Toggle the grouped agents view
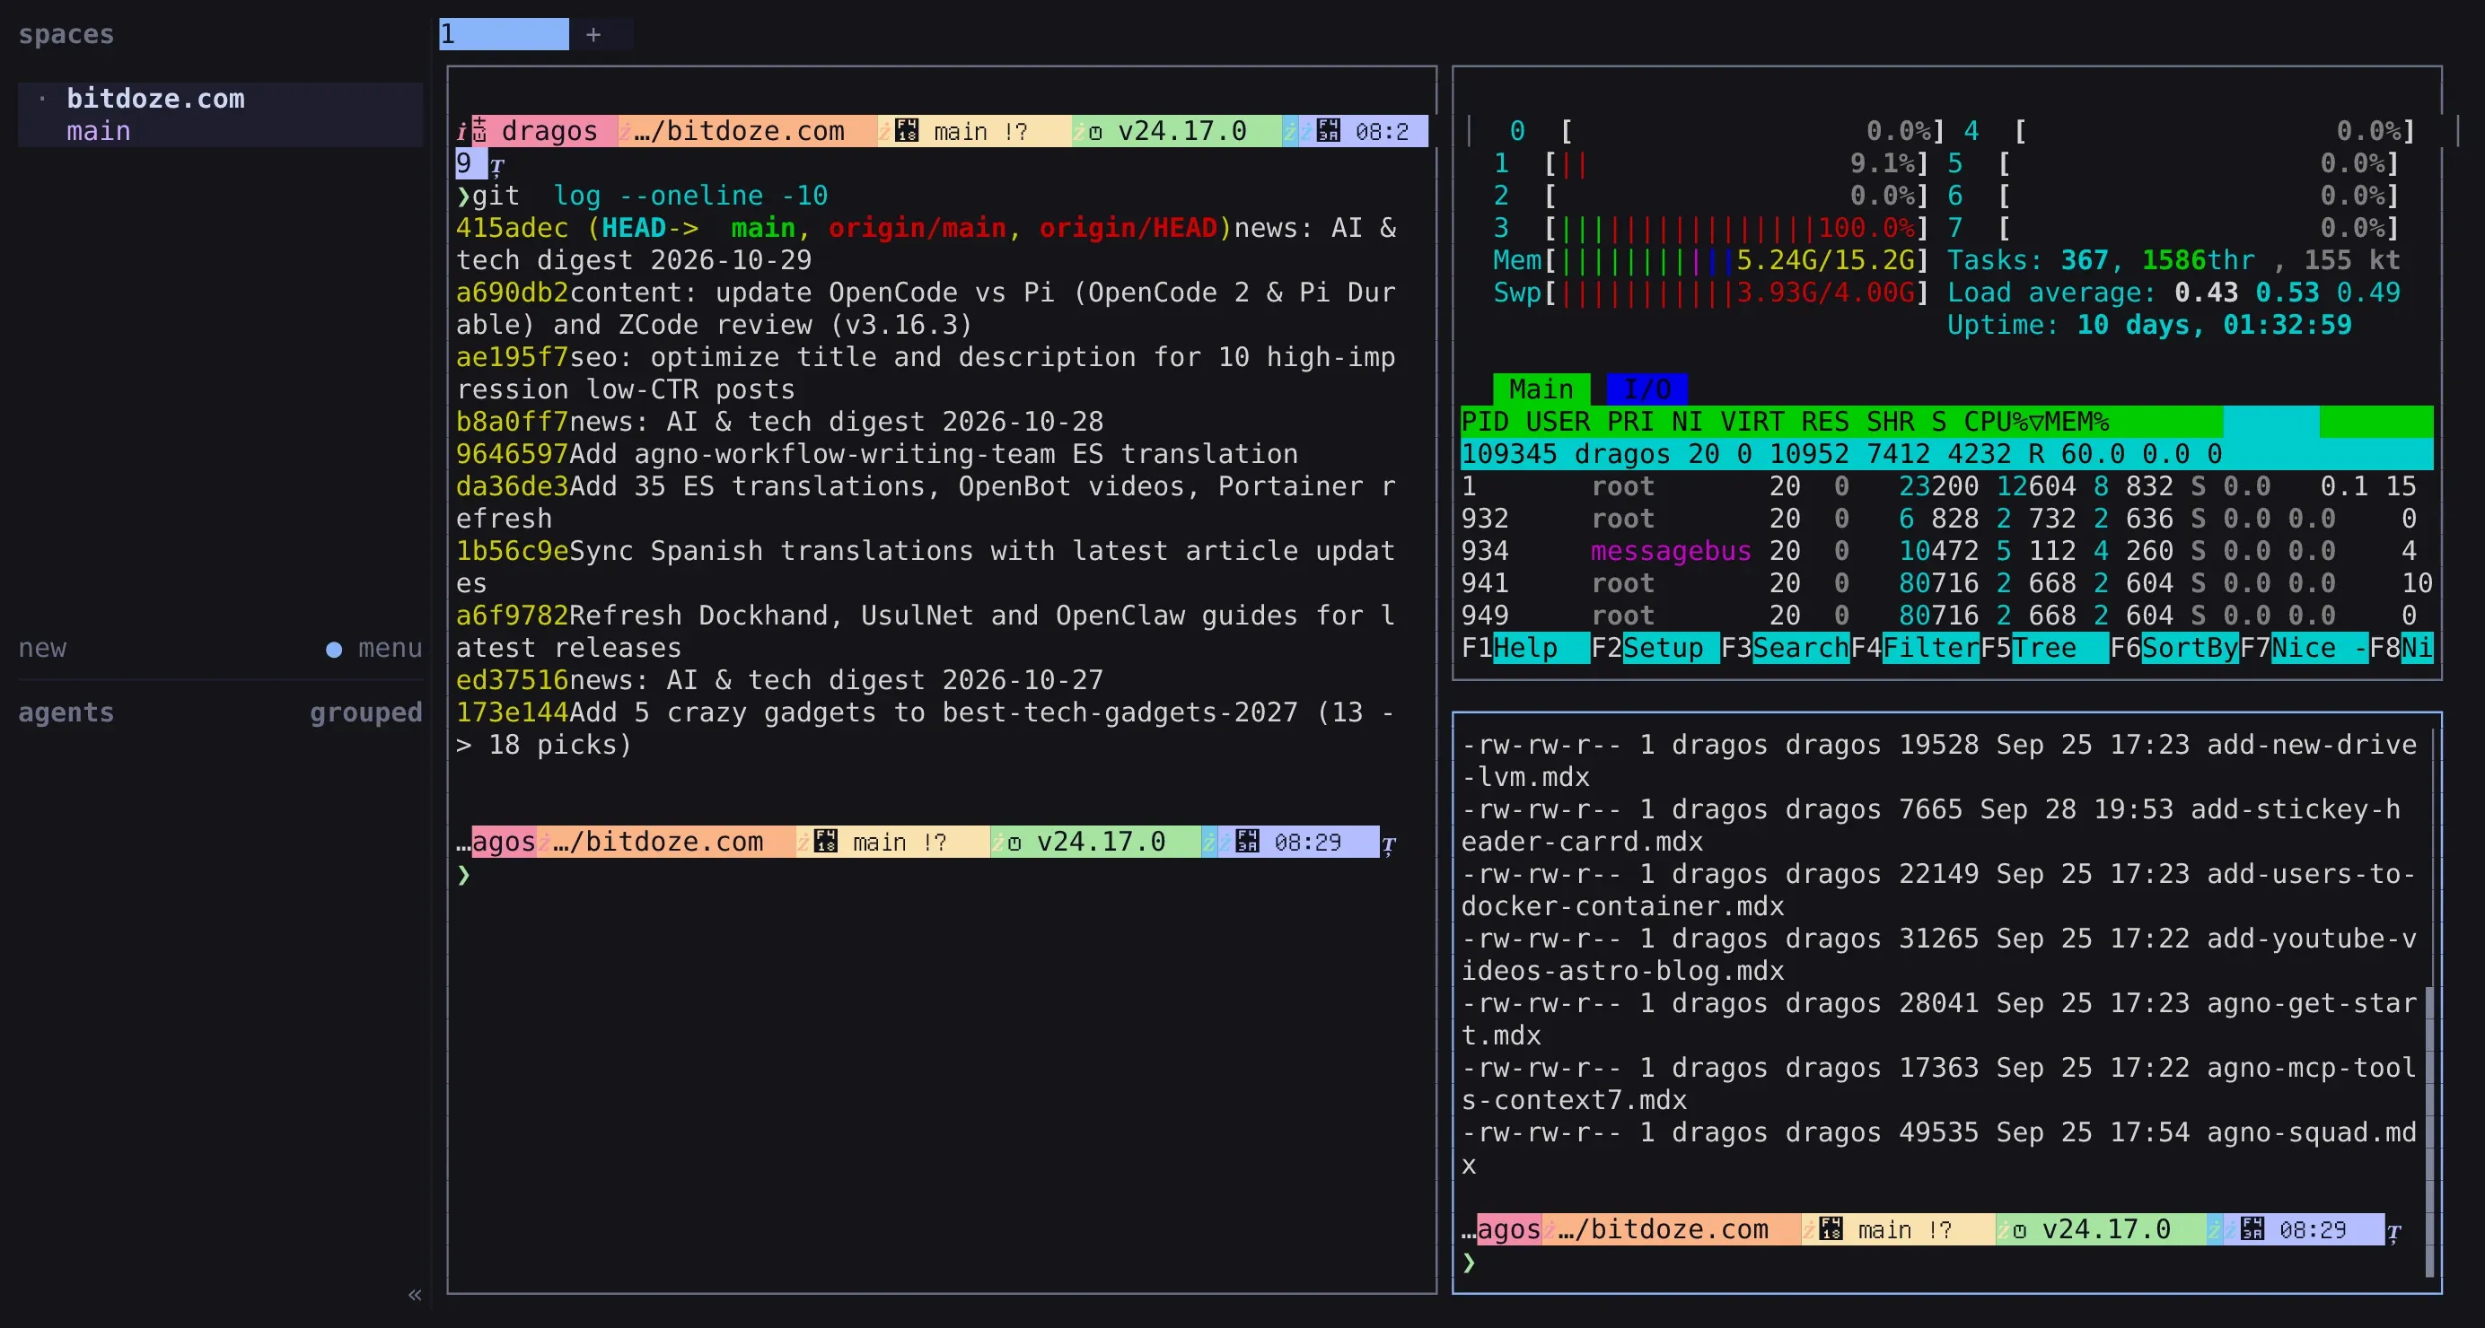 [x=365, y=712]
